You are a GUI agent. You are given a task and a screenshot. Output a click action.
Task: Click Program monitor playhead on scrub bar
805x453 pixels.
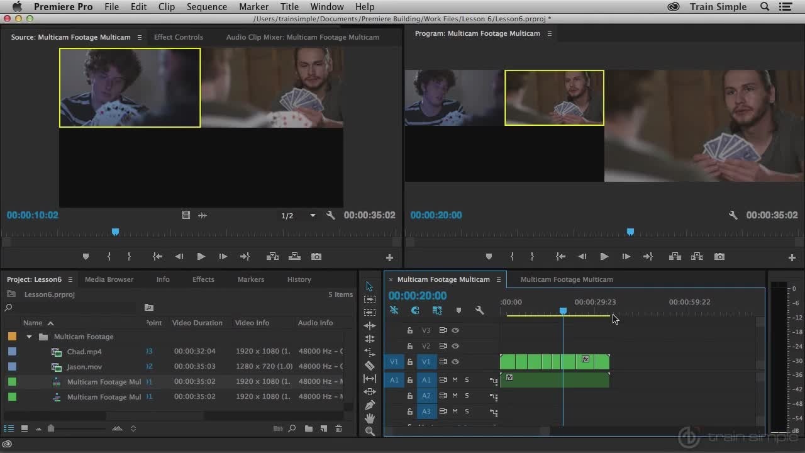tap(630, 232)
